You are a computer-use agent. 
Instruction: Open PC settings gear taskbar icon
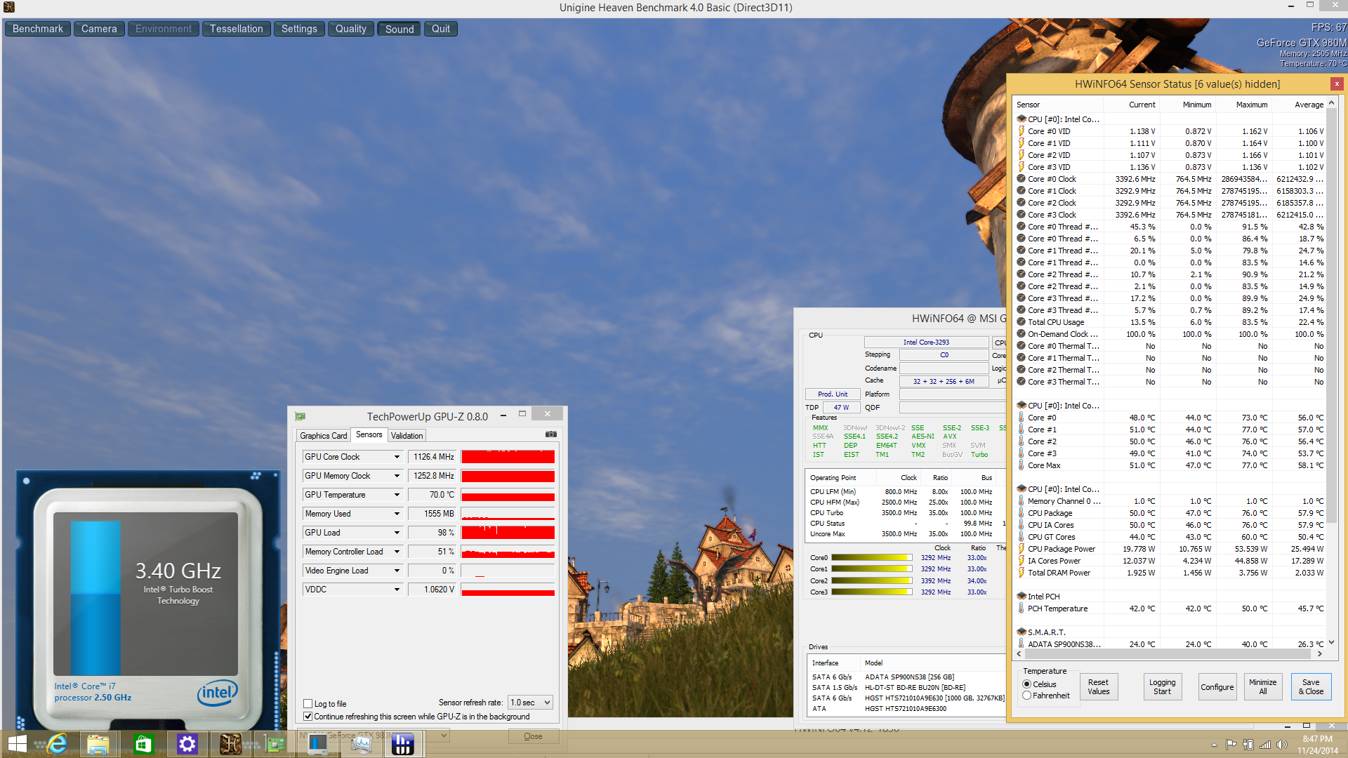point(187,744)
